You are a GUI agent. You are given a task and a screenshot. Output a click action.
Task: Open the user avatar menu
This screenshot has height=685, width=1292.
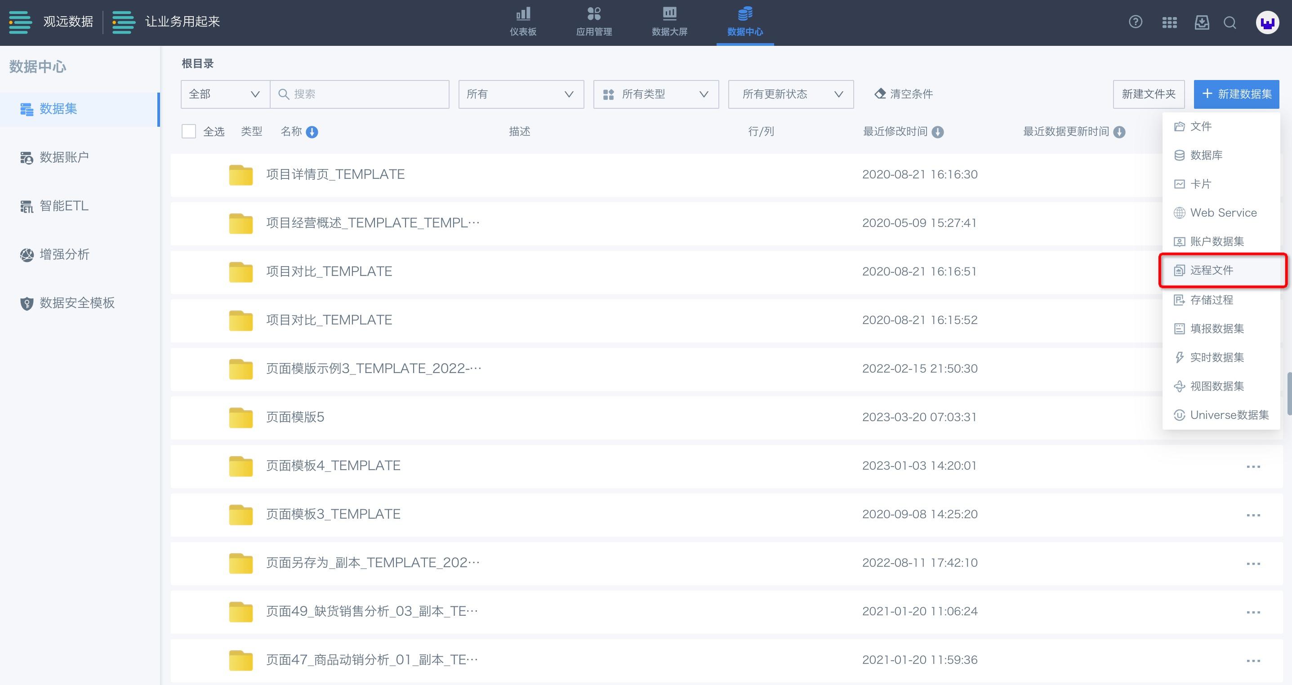pyautogui.click(x=1267, y=22)
